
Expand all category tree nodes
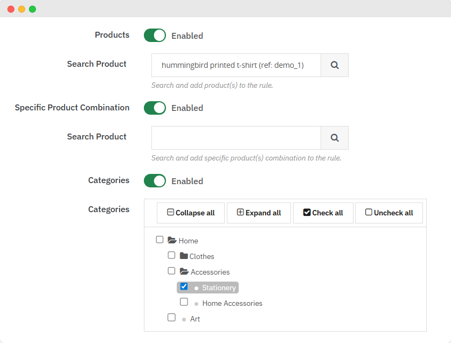pyautogui.click(x=259, y=213)
